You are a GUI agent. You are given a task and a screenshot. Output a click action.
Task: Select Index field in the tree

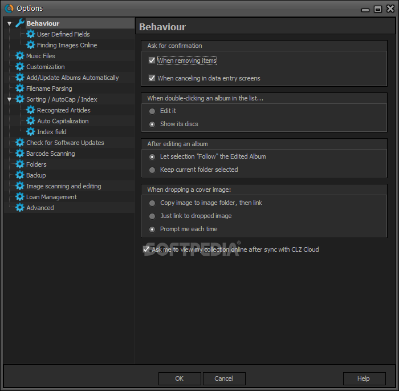[52, 132]
